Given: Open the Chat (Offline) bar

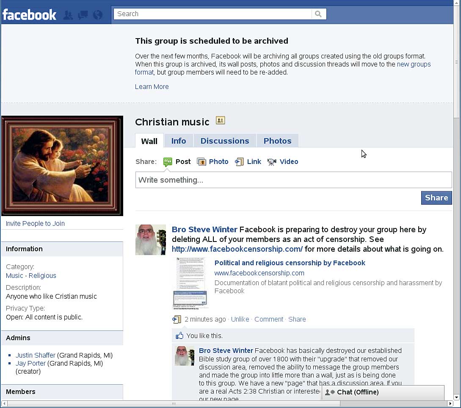Looking at the screenshot, I should 383,392.
